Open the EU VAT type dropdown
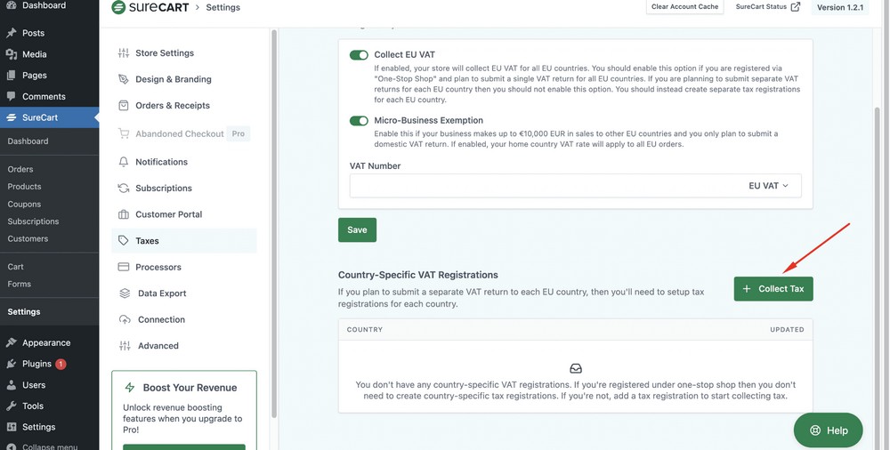This screenshot has height=450, width=890. 769,186
